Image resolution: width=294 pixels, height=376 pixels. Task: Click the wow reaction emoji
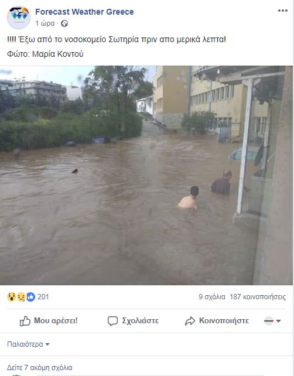pos(12,297)
